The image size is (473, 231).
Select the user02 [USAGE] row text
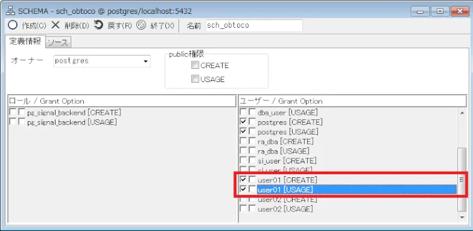point(285,209)
